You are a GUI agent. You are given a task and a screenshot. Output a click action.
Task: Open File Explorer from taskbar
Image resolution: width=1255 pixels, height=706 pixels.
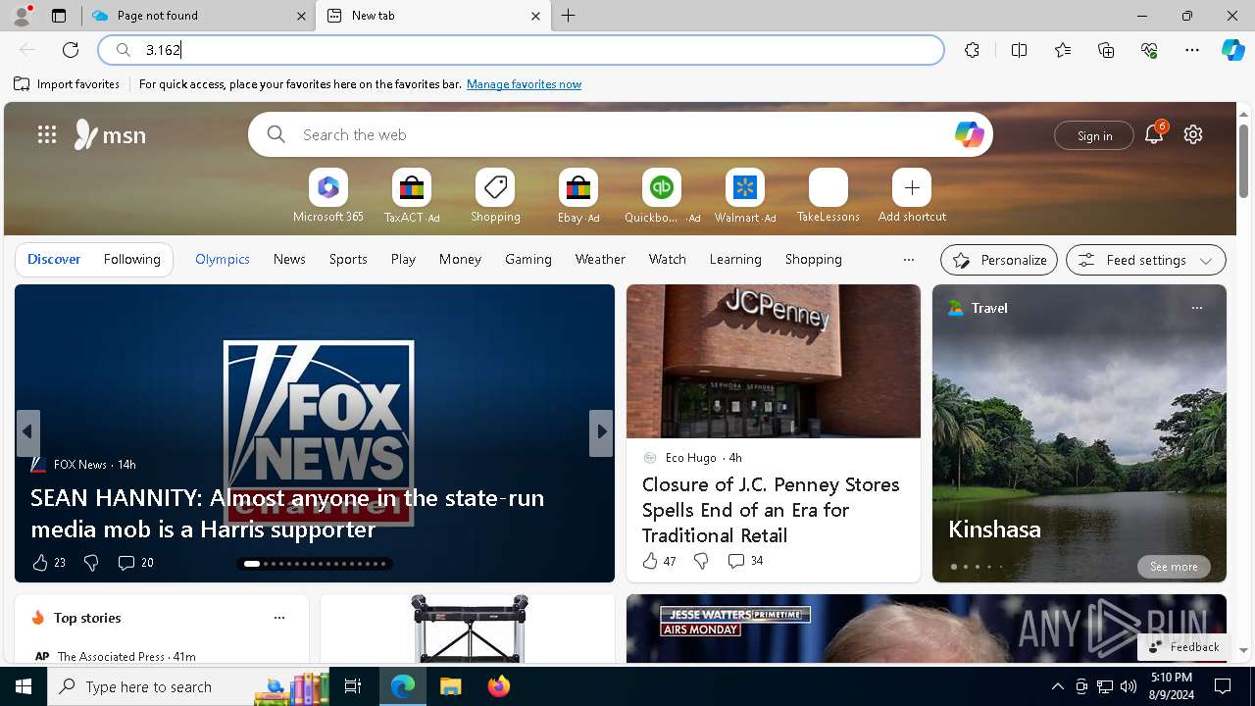click(x=450, y=686)
